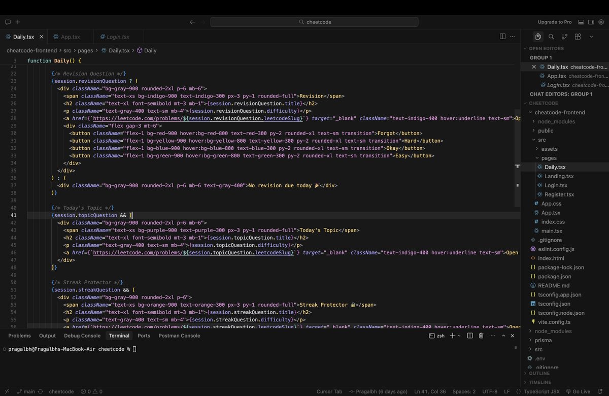609x396 pixels.
Task: Go back with the left arrow
Action: 192,22
